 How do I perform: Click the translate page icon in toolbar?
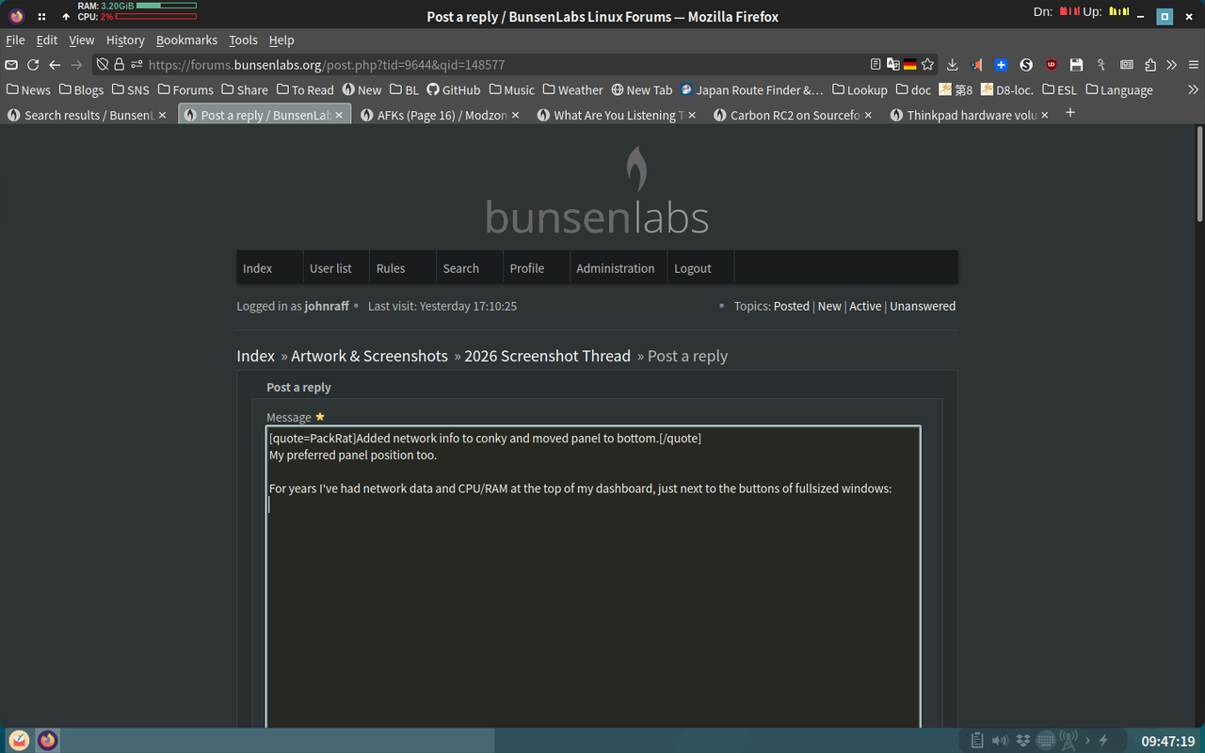pyautogui.click(x=892, y=65)
